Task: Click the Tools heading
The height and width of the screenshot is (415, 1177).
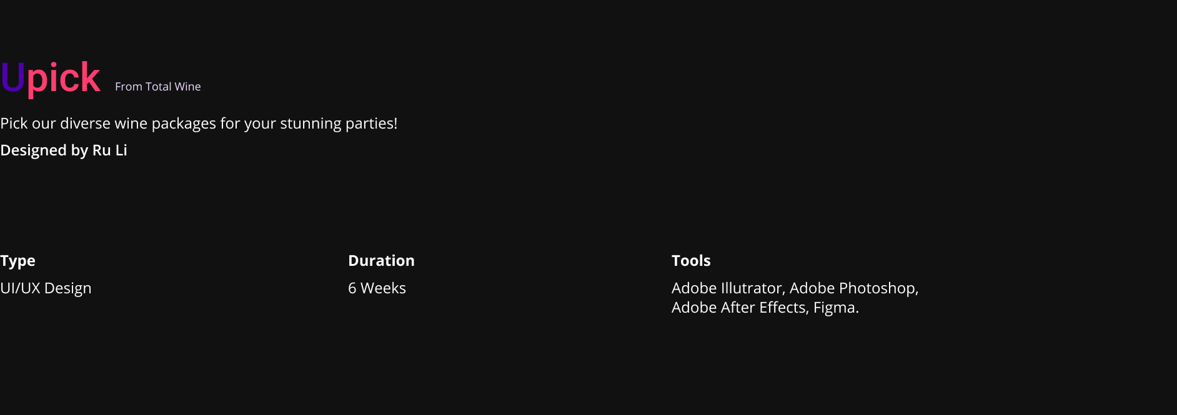Action: (x=691, y=261)
